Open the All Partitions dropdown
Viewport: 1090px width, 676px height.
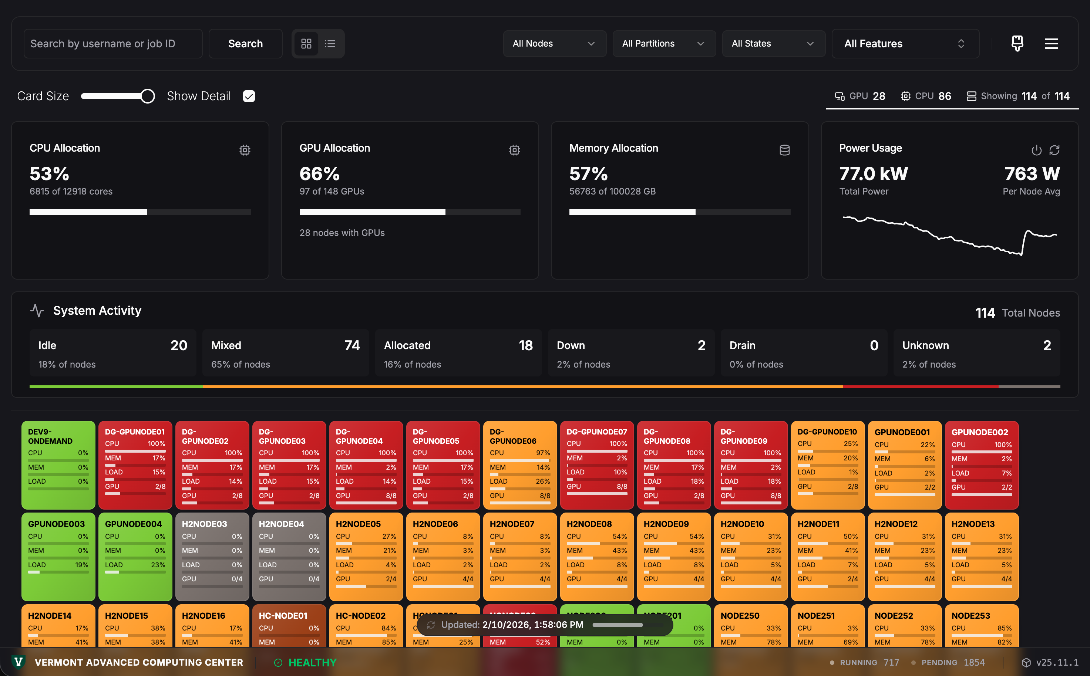tap(664, 43)
